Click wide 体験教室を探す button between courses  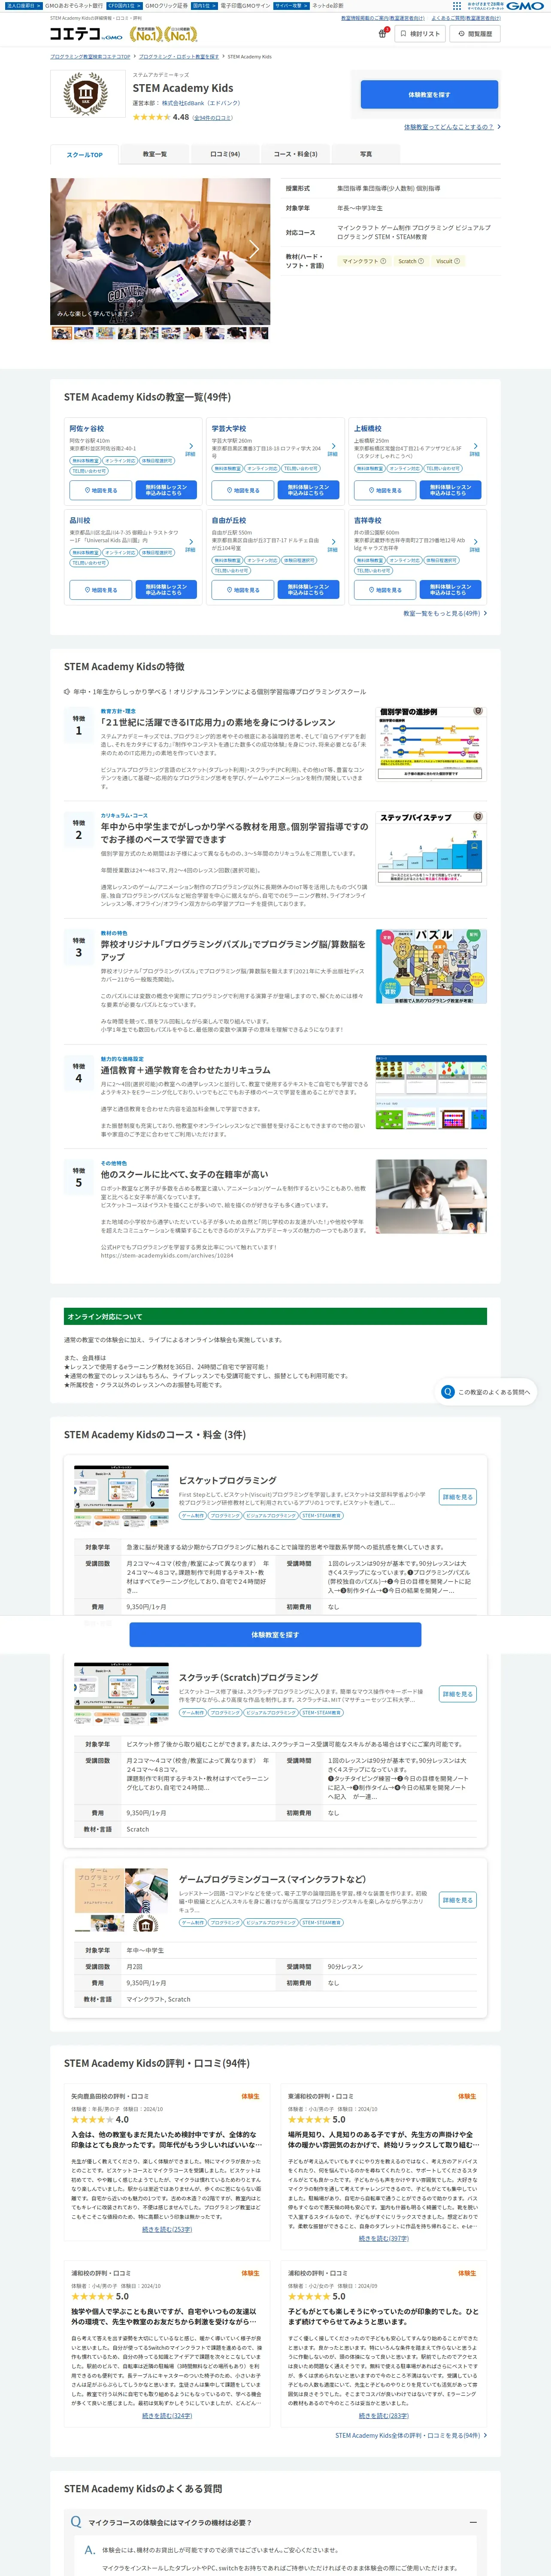[275, 1635]
